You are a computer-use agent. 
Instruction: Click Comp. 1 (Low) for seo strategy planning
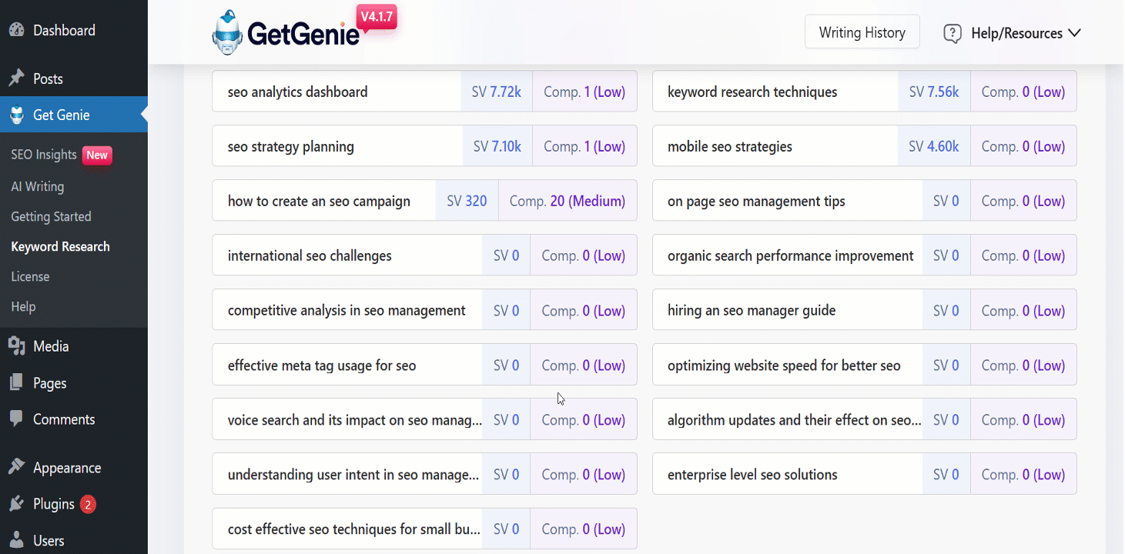pos(584,146)
